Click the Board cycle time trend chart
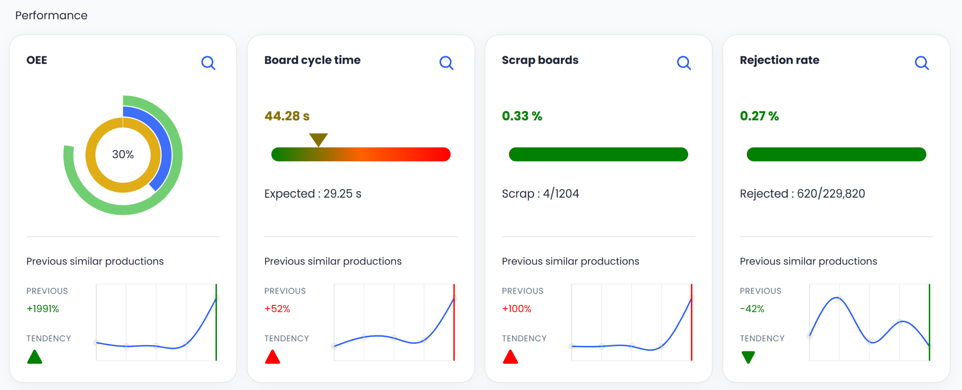 coord(394,322)
